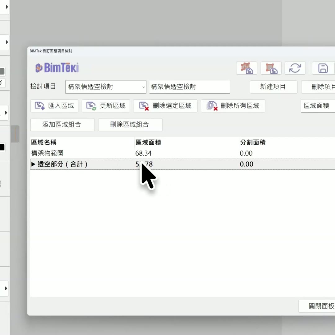Select the 構架物範圍 row
The height and width of the screenshot is (335, 335).
182,153
